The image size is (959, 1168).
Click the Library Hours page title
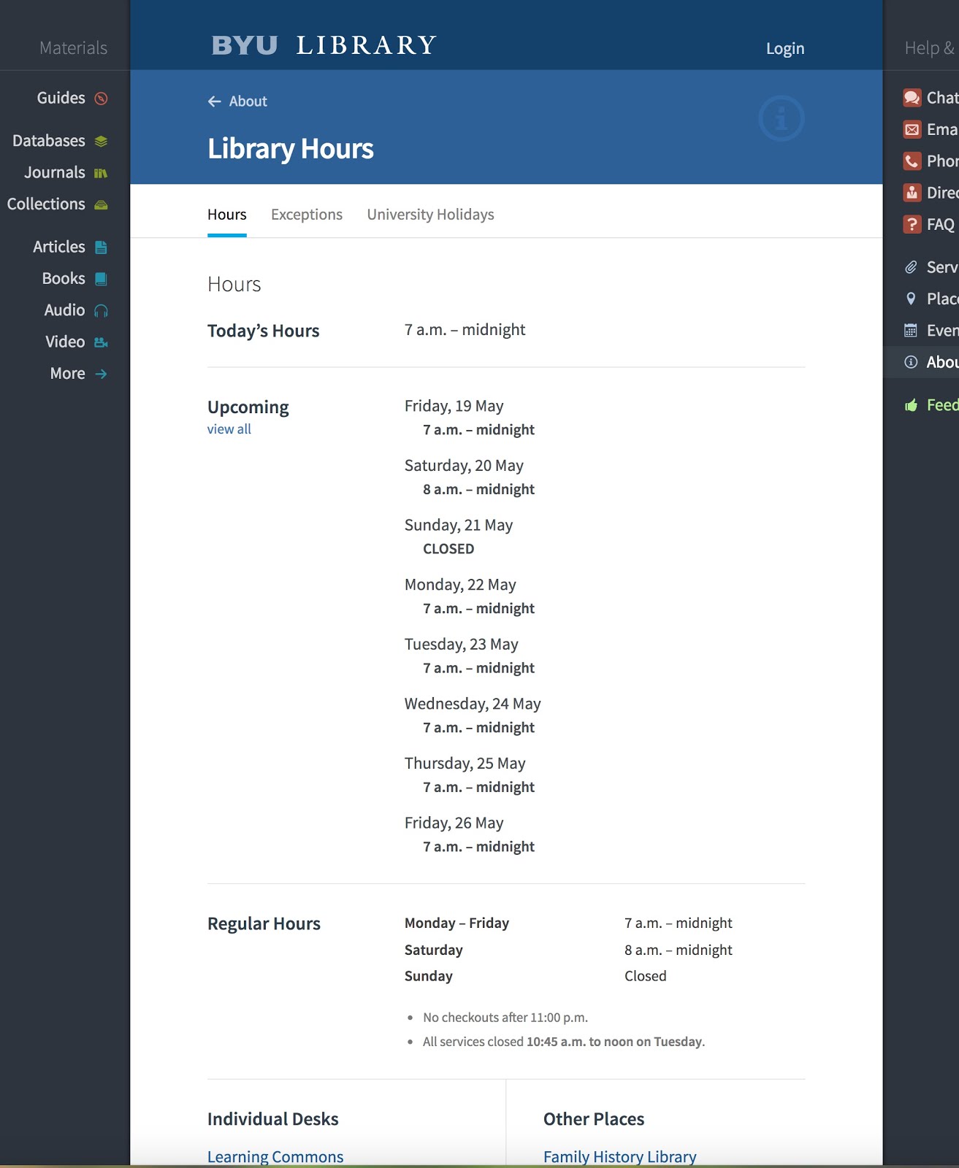291,149
